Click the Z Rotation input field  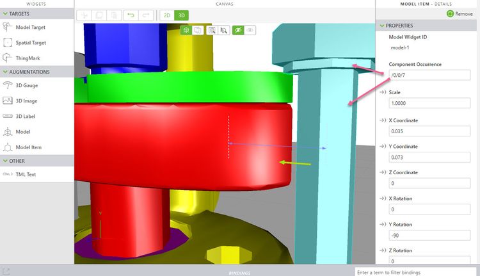click(429, 261)
